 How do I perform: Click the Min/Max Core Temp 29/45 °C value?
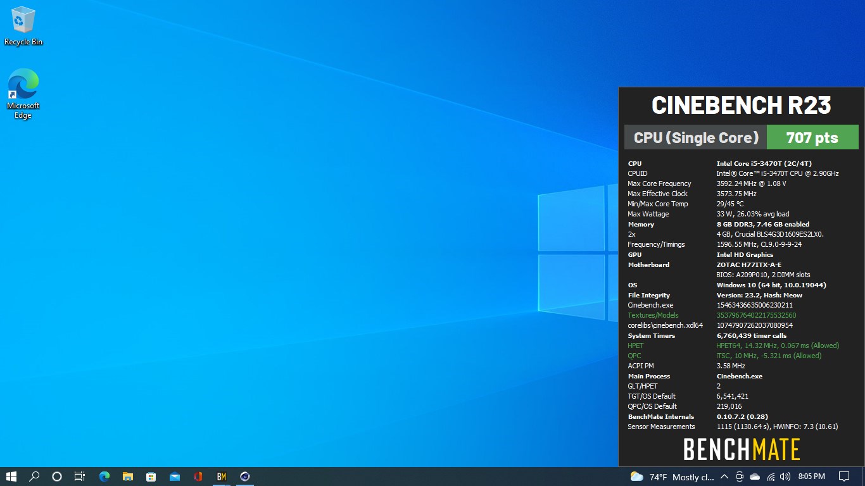[x=730, y=204]
